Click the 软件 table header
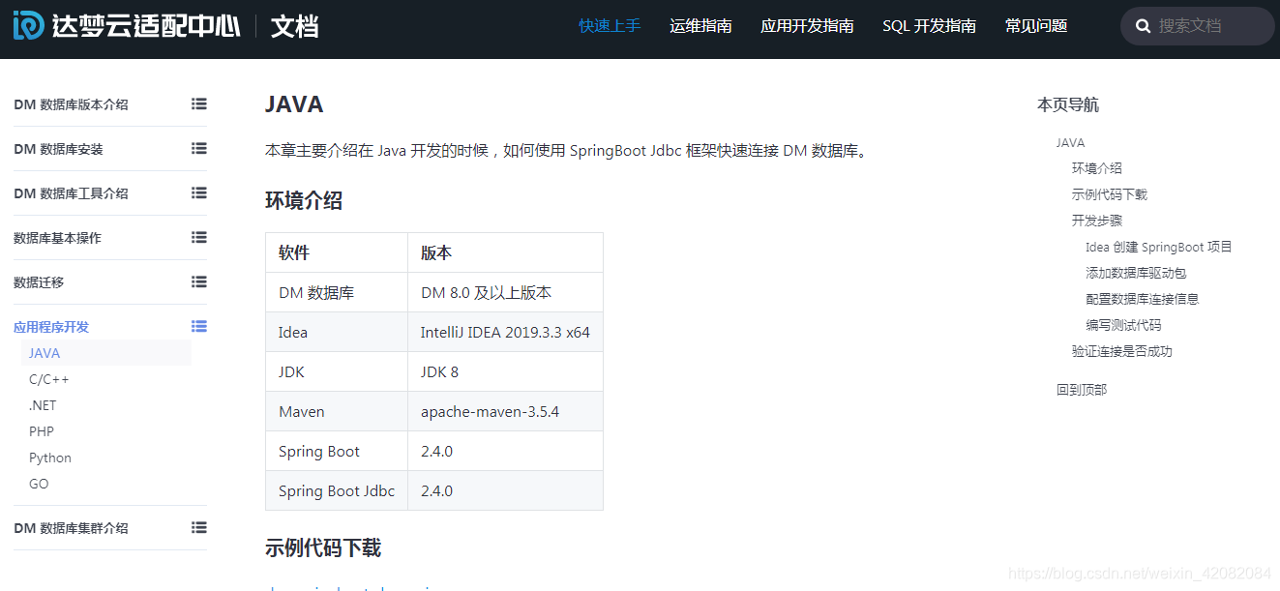The width and height of the screenshot is (1280, 591). (337, 252)
